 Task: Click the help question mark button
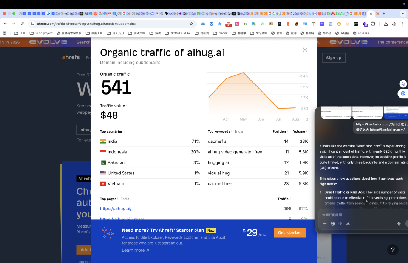pos(393,250)
